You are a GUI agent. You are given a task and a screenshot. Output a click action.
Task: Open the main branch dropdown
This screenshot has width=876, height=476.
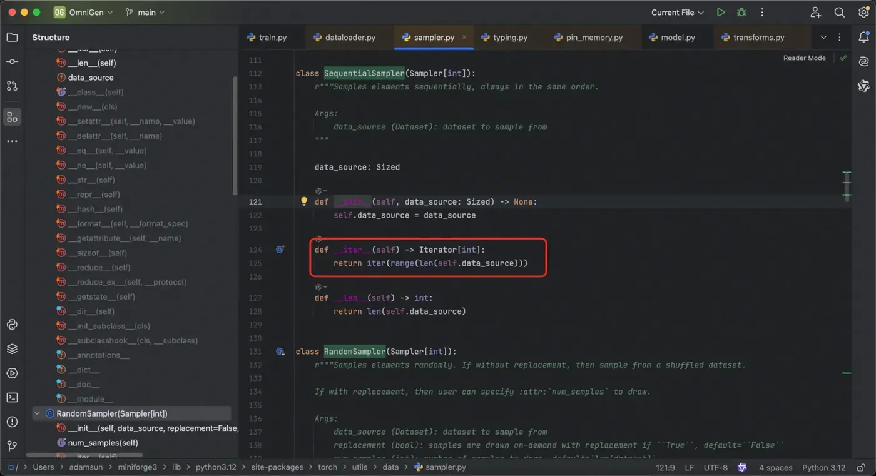click(145, 13)
